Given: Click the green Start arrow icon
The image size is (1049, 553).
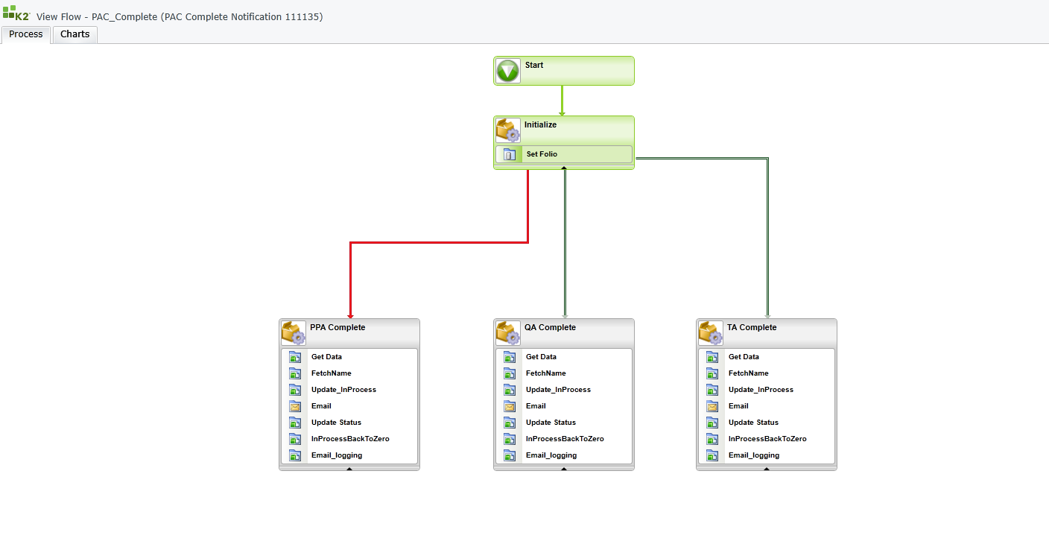Looking at the screenshot, I should point(508,72).
